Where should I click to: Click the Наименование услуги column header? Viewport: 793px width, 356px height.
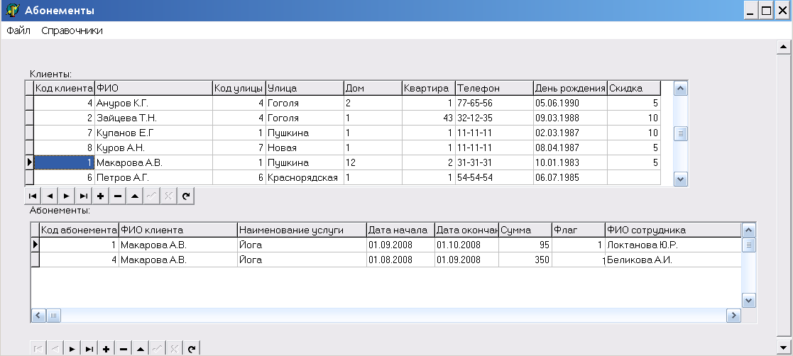coord(302,230)
